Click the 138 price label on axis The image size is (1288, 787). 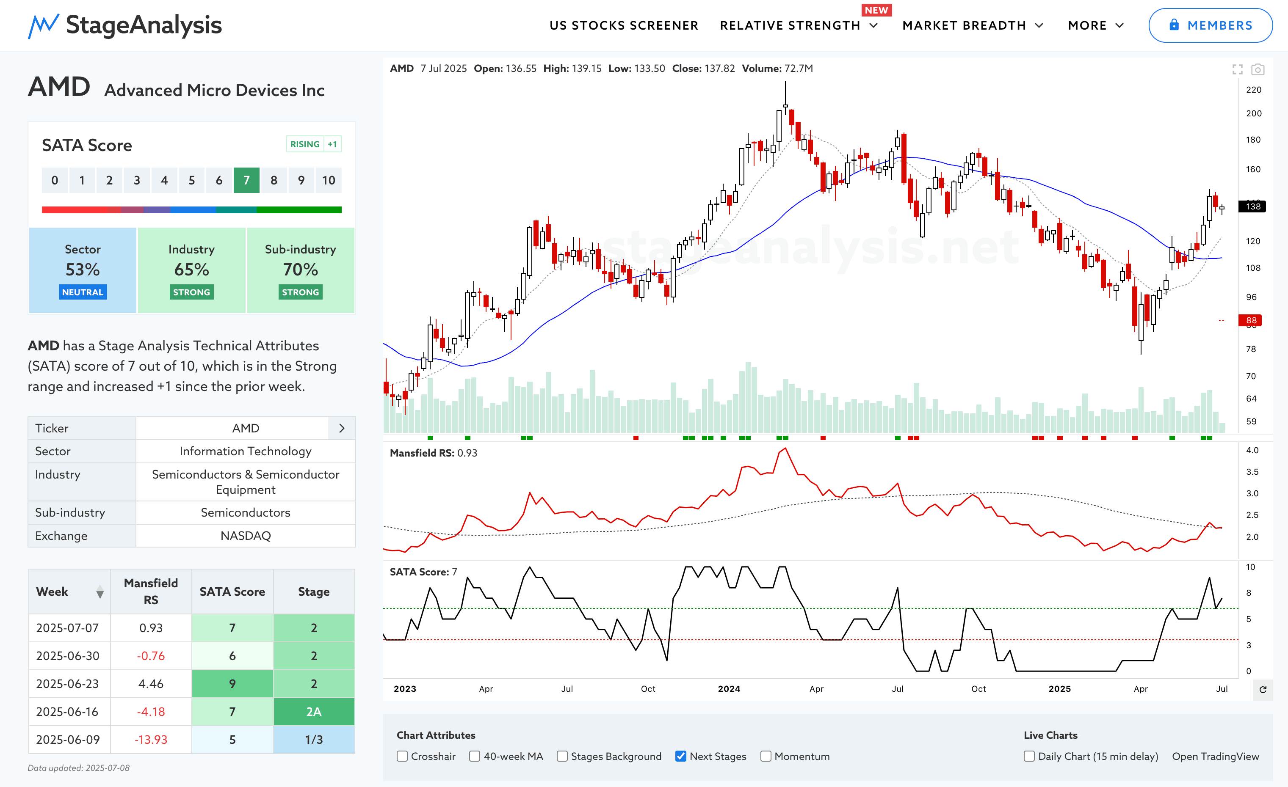tap(1252, 206)
